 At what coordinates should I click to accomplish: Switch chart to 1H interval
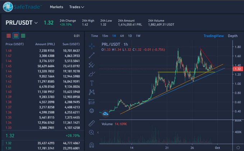(114, 36)
